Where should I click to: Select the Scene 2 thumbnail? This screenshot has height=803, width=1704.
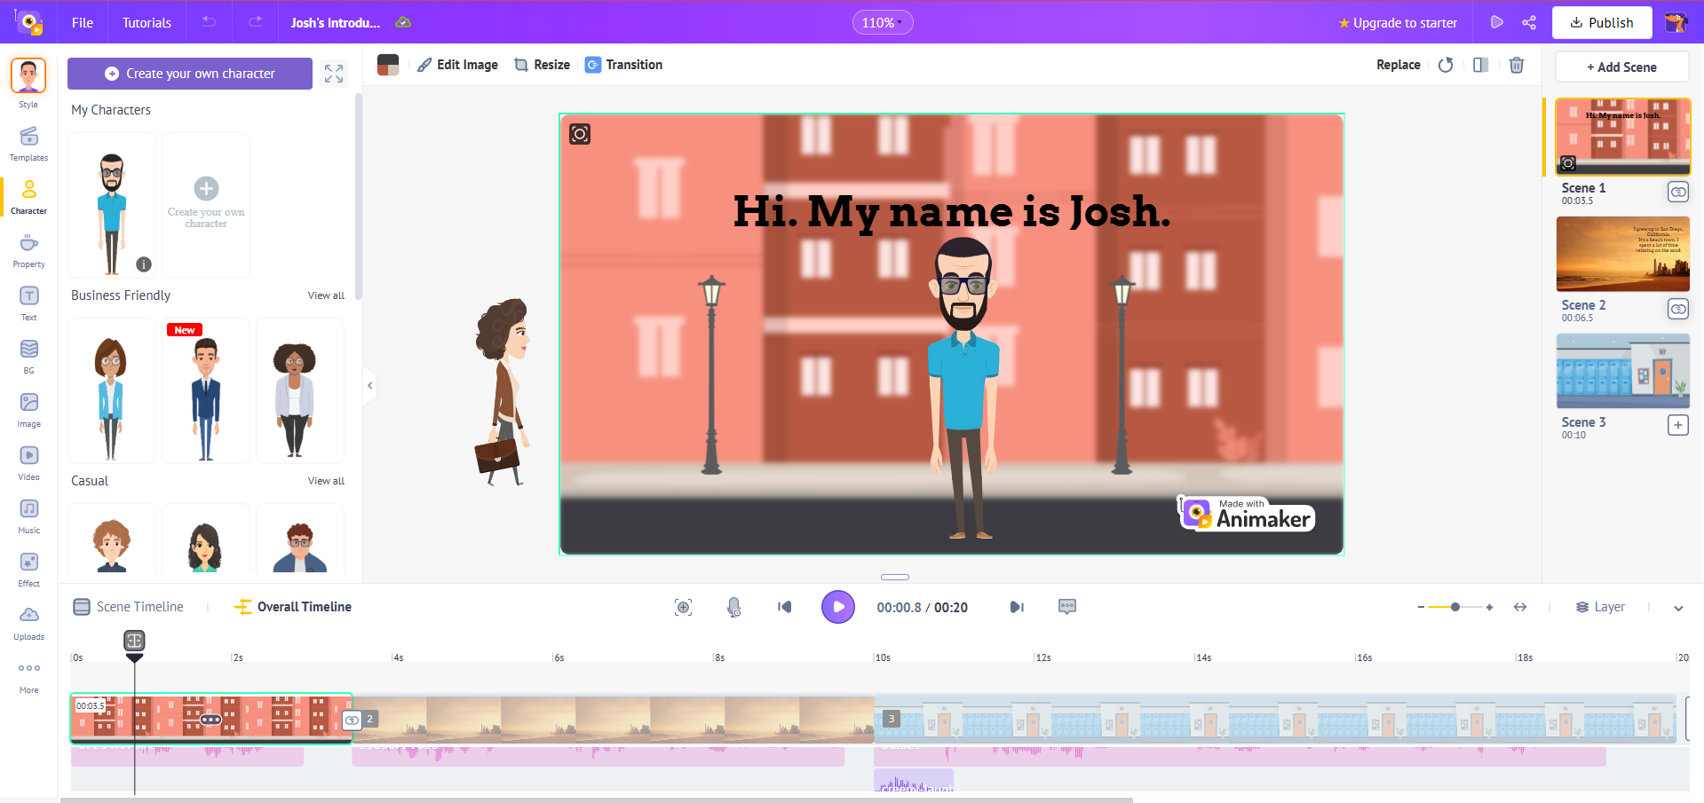click(x=1621, y=254)
